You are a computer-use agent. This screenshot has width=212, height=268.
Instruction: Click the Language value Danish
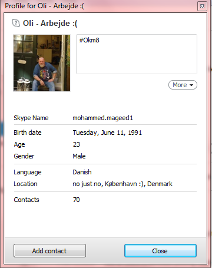pos(82,172)
